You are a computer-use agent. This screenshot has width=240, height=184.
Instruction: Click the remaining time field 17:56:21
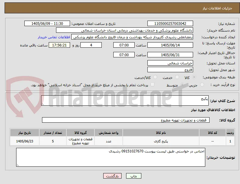coord(59,45)
